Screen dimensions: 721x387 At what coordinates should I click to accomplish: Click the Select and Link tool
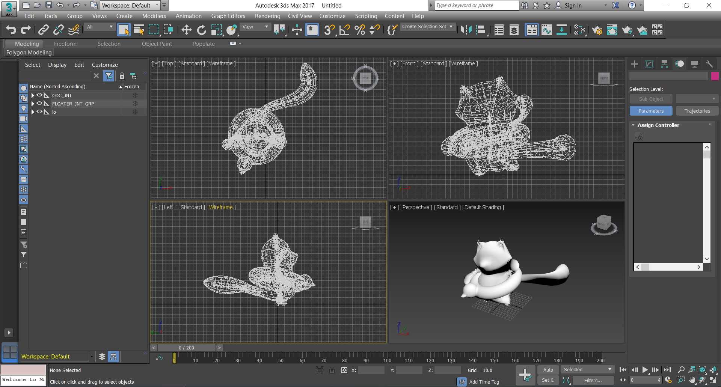point(44,30)
